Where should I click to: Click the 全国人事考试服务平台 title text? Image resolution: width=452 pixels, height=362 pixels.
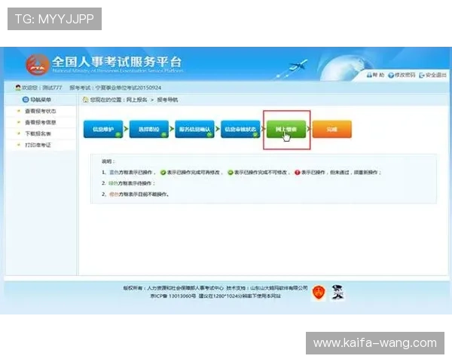pyautogui.click(x=117, y=62)
